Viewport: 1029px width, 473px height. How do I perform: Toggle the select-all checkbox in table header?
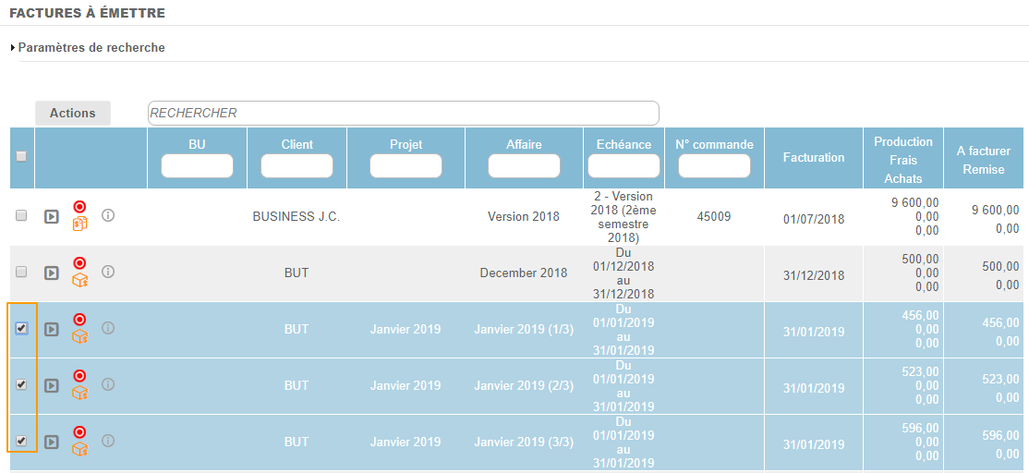21,157
